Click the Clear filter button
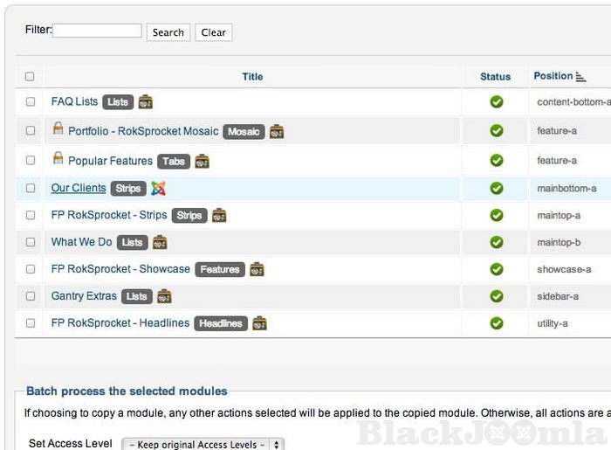The height and width of the screenshot is (450, 611). pos(213,32)
